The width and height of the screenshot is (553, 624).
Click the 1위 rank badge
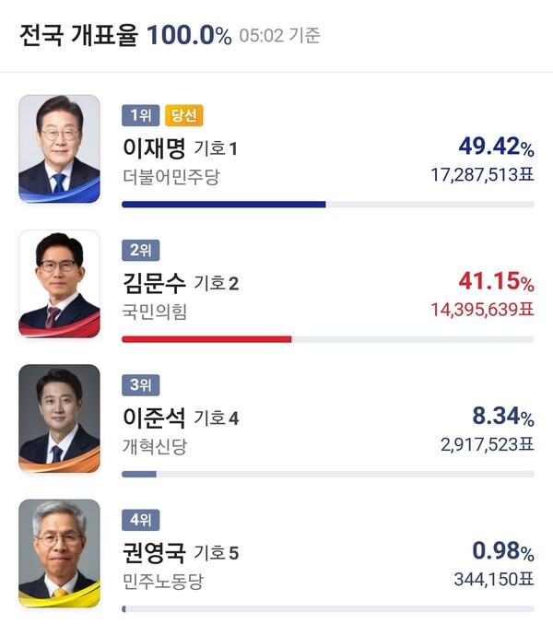(140, 115)
